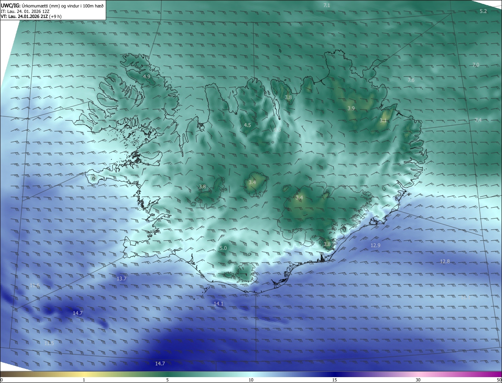Click the 4.9 value on the Westfjords
Screen dimensions: 502x383
point(147,76)
